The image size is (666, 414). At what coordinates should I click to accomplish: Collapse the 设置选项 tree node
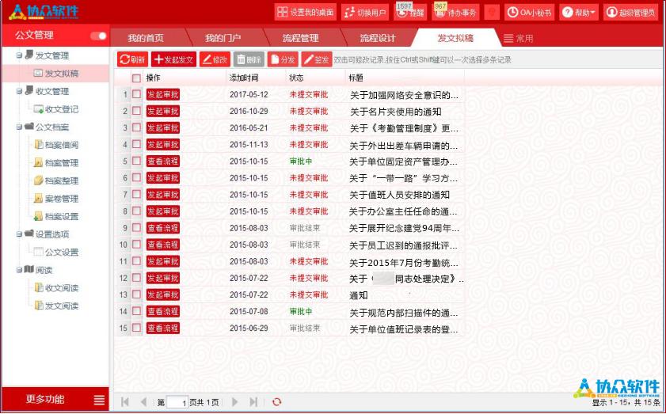pos(19,234)
